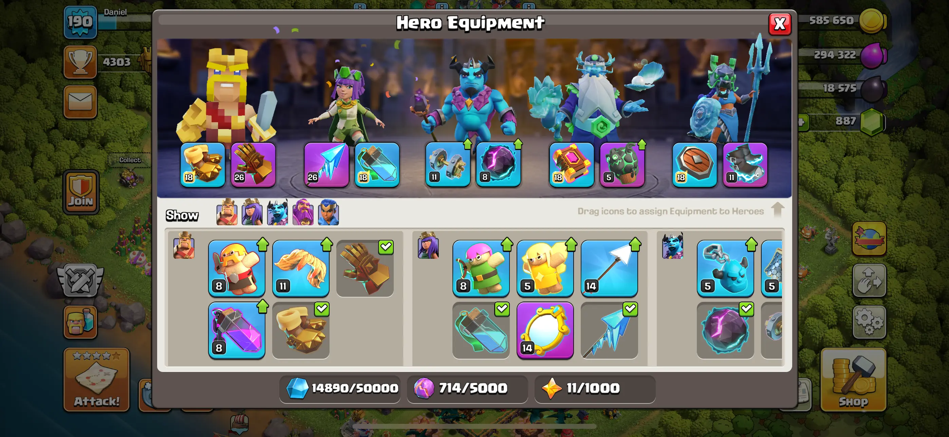
Task: Open Queen's equipped Frozen Arrow slot
Action: coord(327,165)
